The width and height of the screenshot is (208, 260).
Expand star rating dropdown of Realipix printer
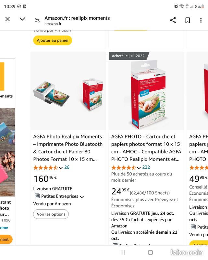click(x=61, y=168)
